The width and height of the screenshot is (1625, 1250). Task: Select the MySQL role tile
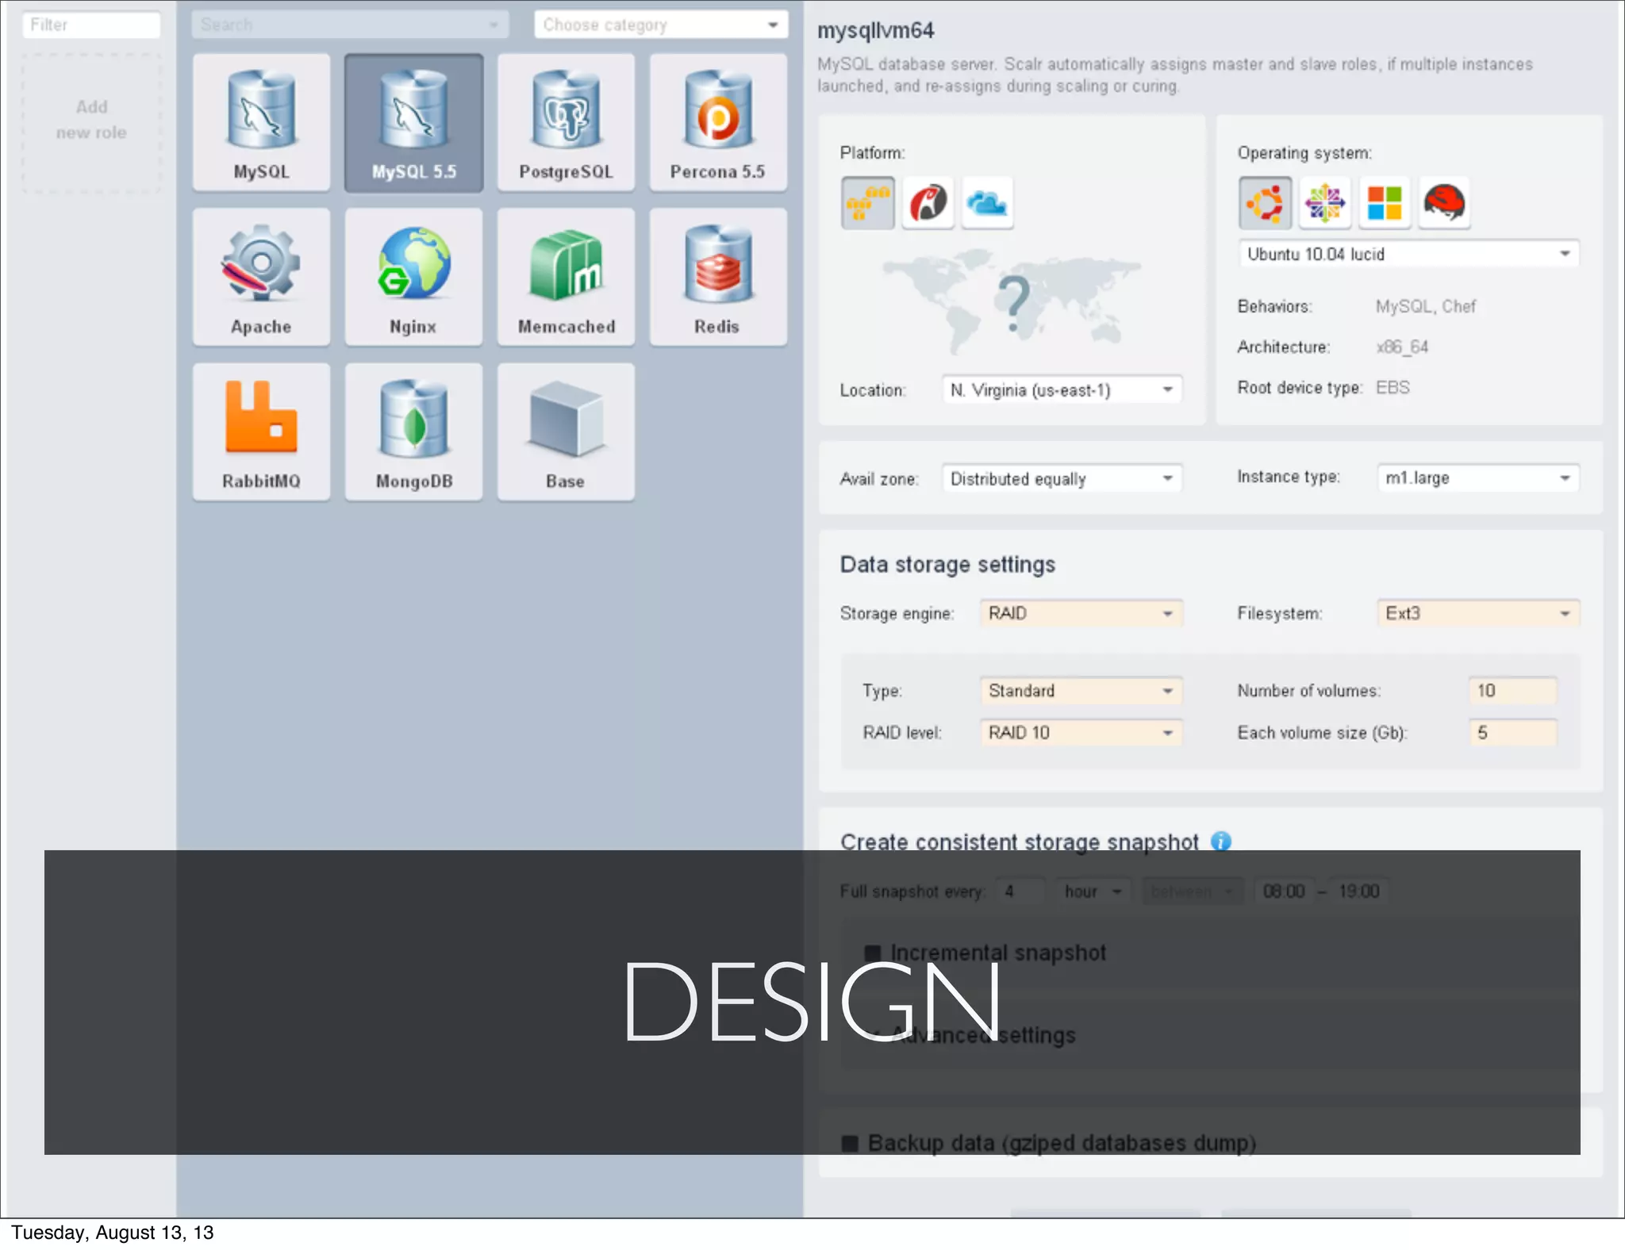pos(261,122)
